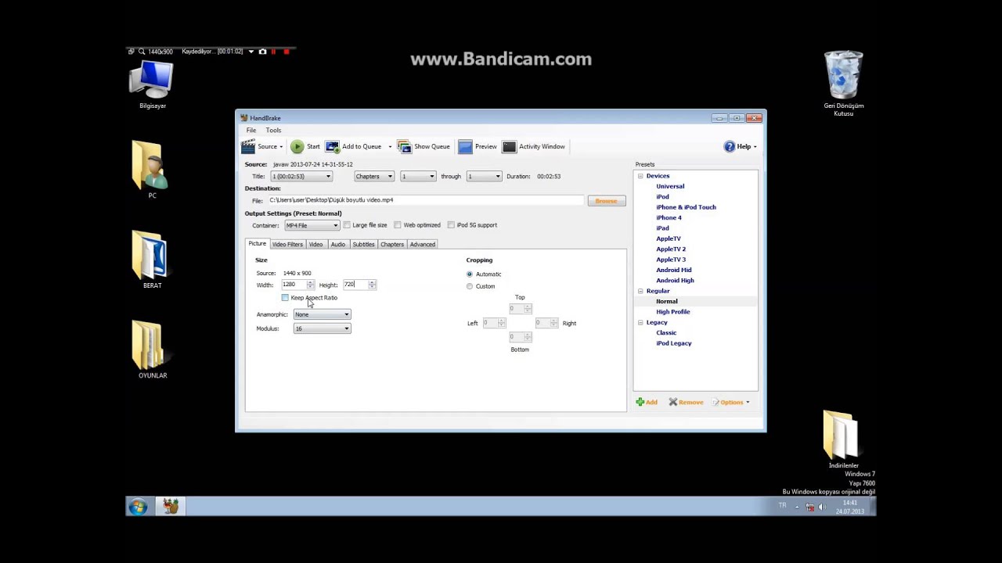Switch to the Chapters tab
This screenshot has width=1002, height=563.
pos(392,244)
